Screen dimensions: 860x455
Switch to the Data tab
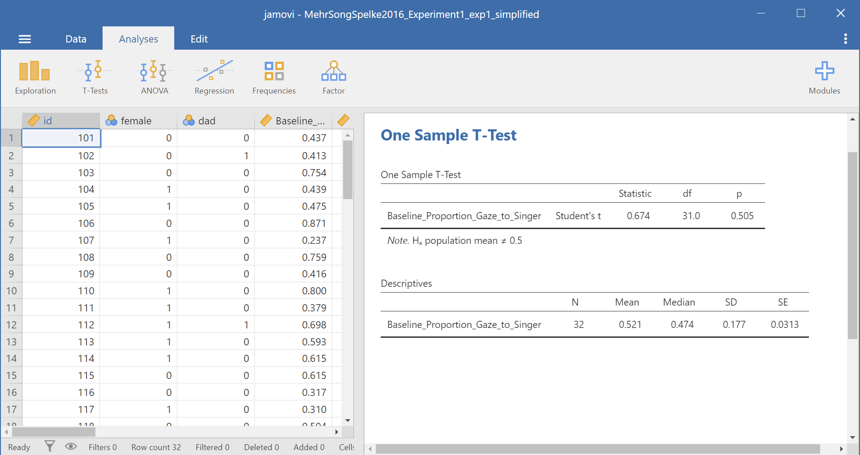[76, 39]
